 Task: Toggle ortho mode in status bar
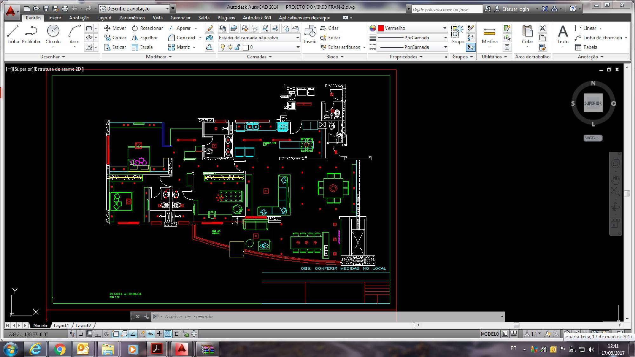98,334
